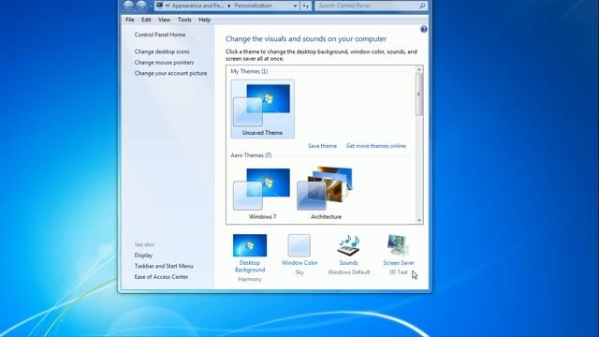Screen dimensions: 599x337
Task: Click Change mouse pointers link
Action: point(164,63)
